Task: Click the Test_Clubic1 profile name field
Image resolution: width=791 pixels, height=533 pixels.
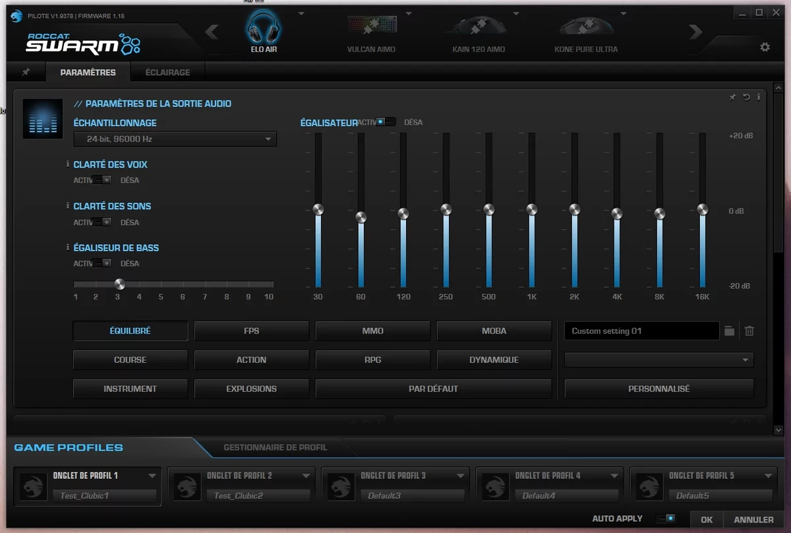Action: point(104,495)
